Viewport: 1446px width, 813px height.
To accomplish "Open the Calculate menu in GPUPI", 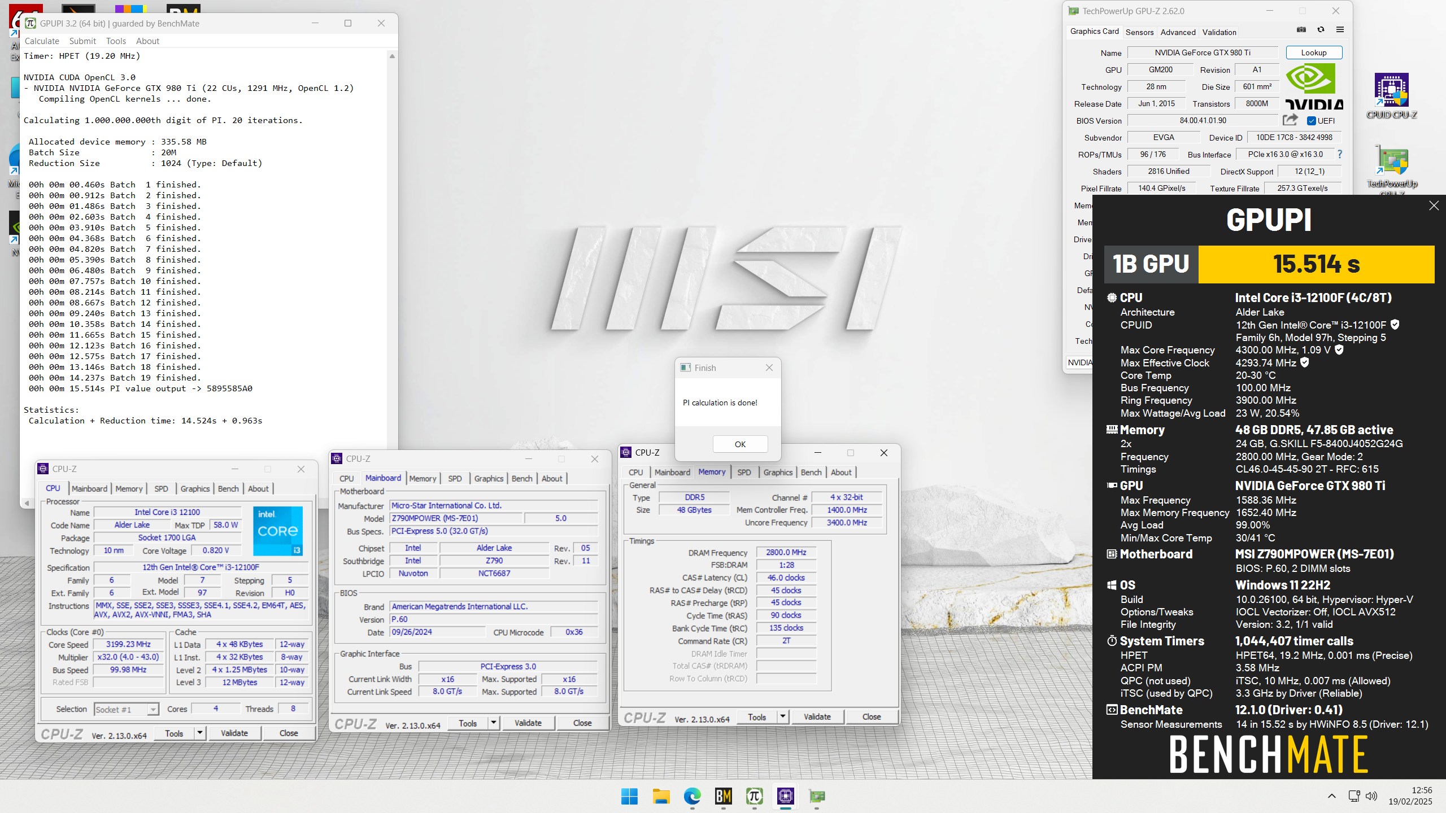I will pos(42,41).
